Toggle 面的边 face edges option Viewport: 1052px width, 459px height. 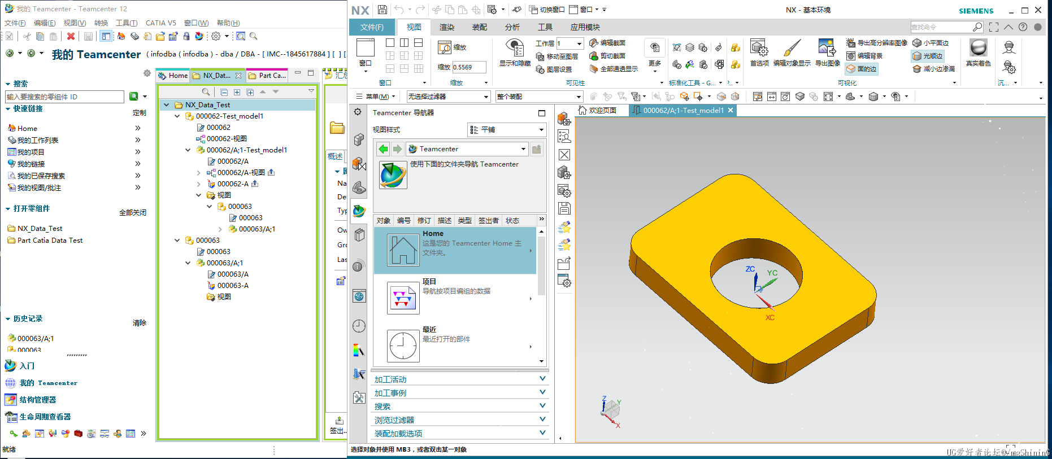pyautogui.click(x=861, y=69)
